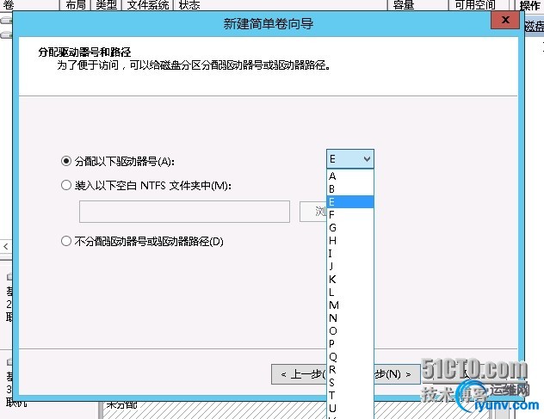
Task: Pick drive letter K from list
Action: 350,280
